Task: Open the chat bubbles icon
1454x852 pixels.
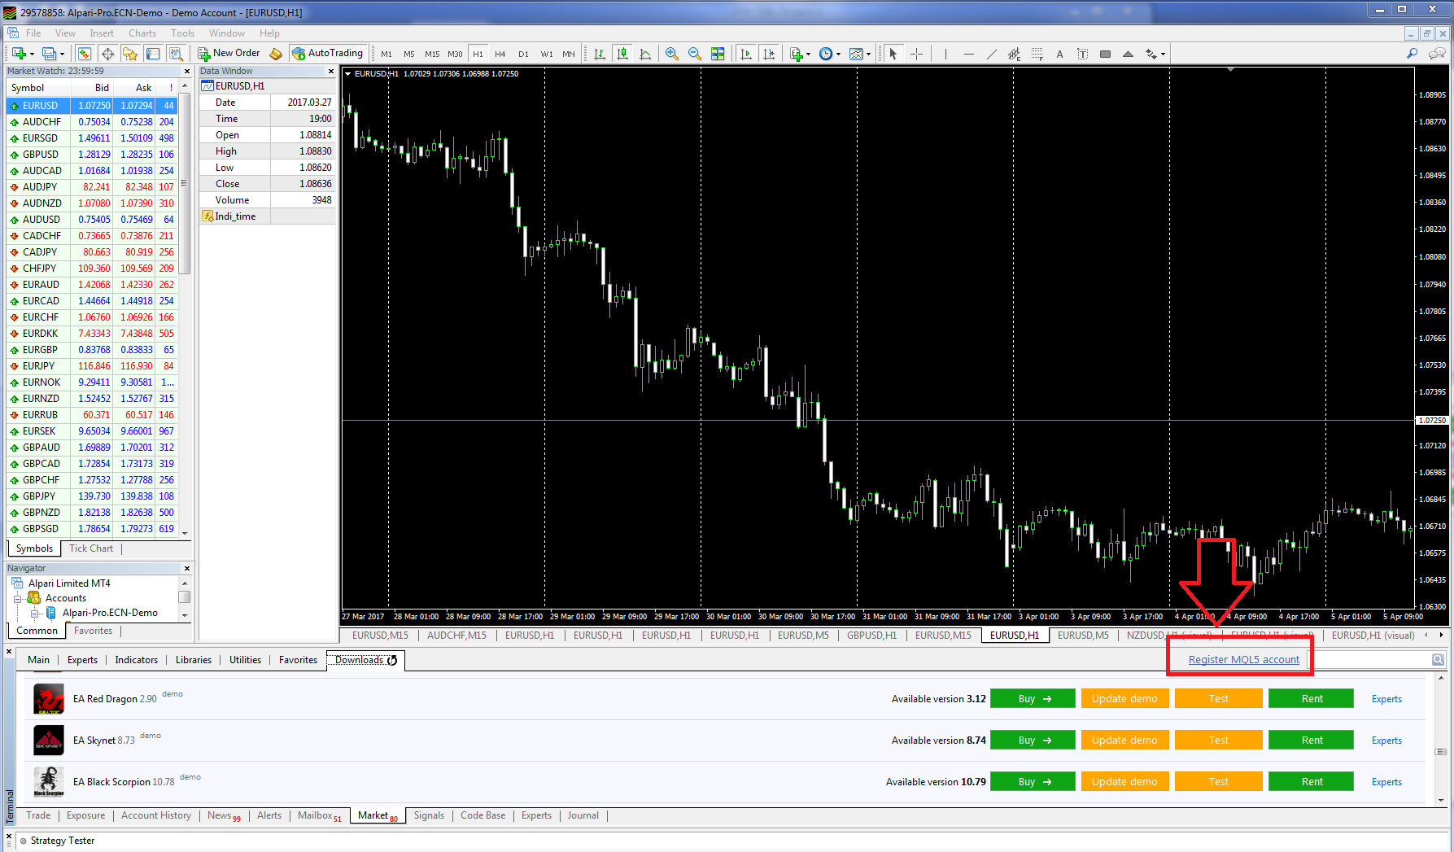Action: click(x=1437, y=54)
